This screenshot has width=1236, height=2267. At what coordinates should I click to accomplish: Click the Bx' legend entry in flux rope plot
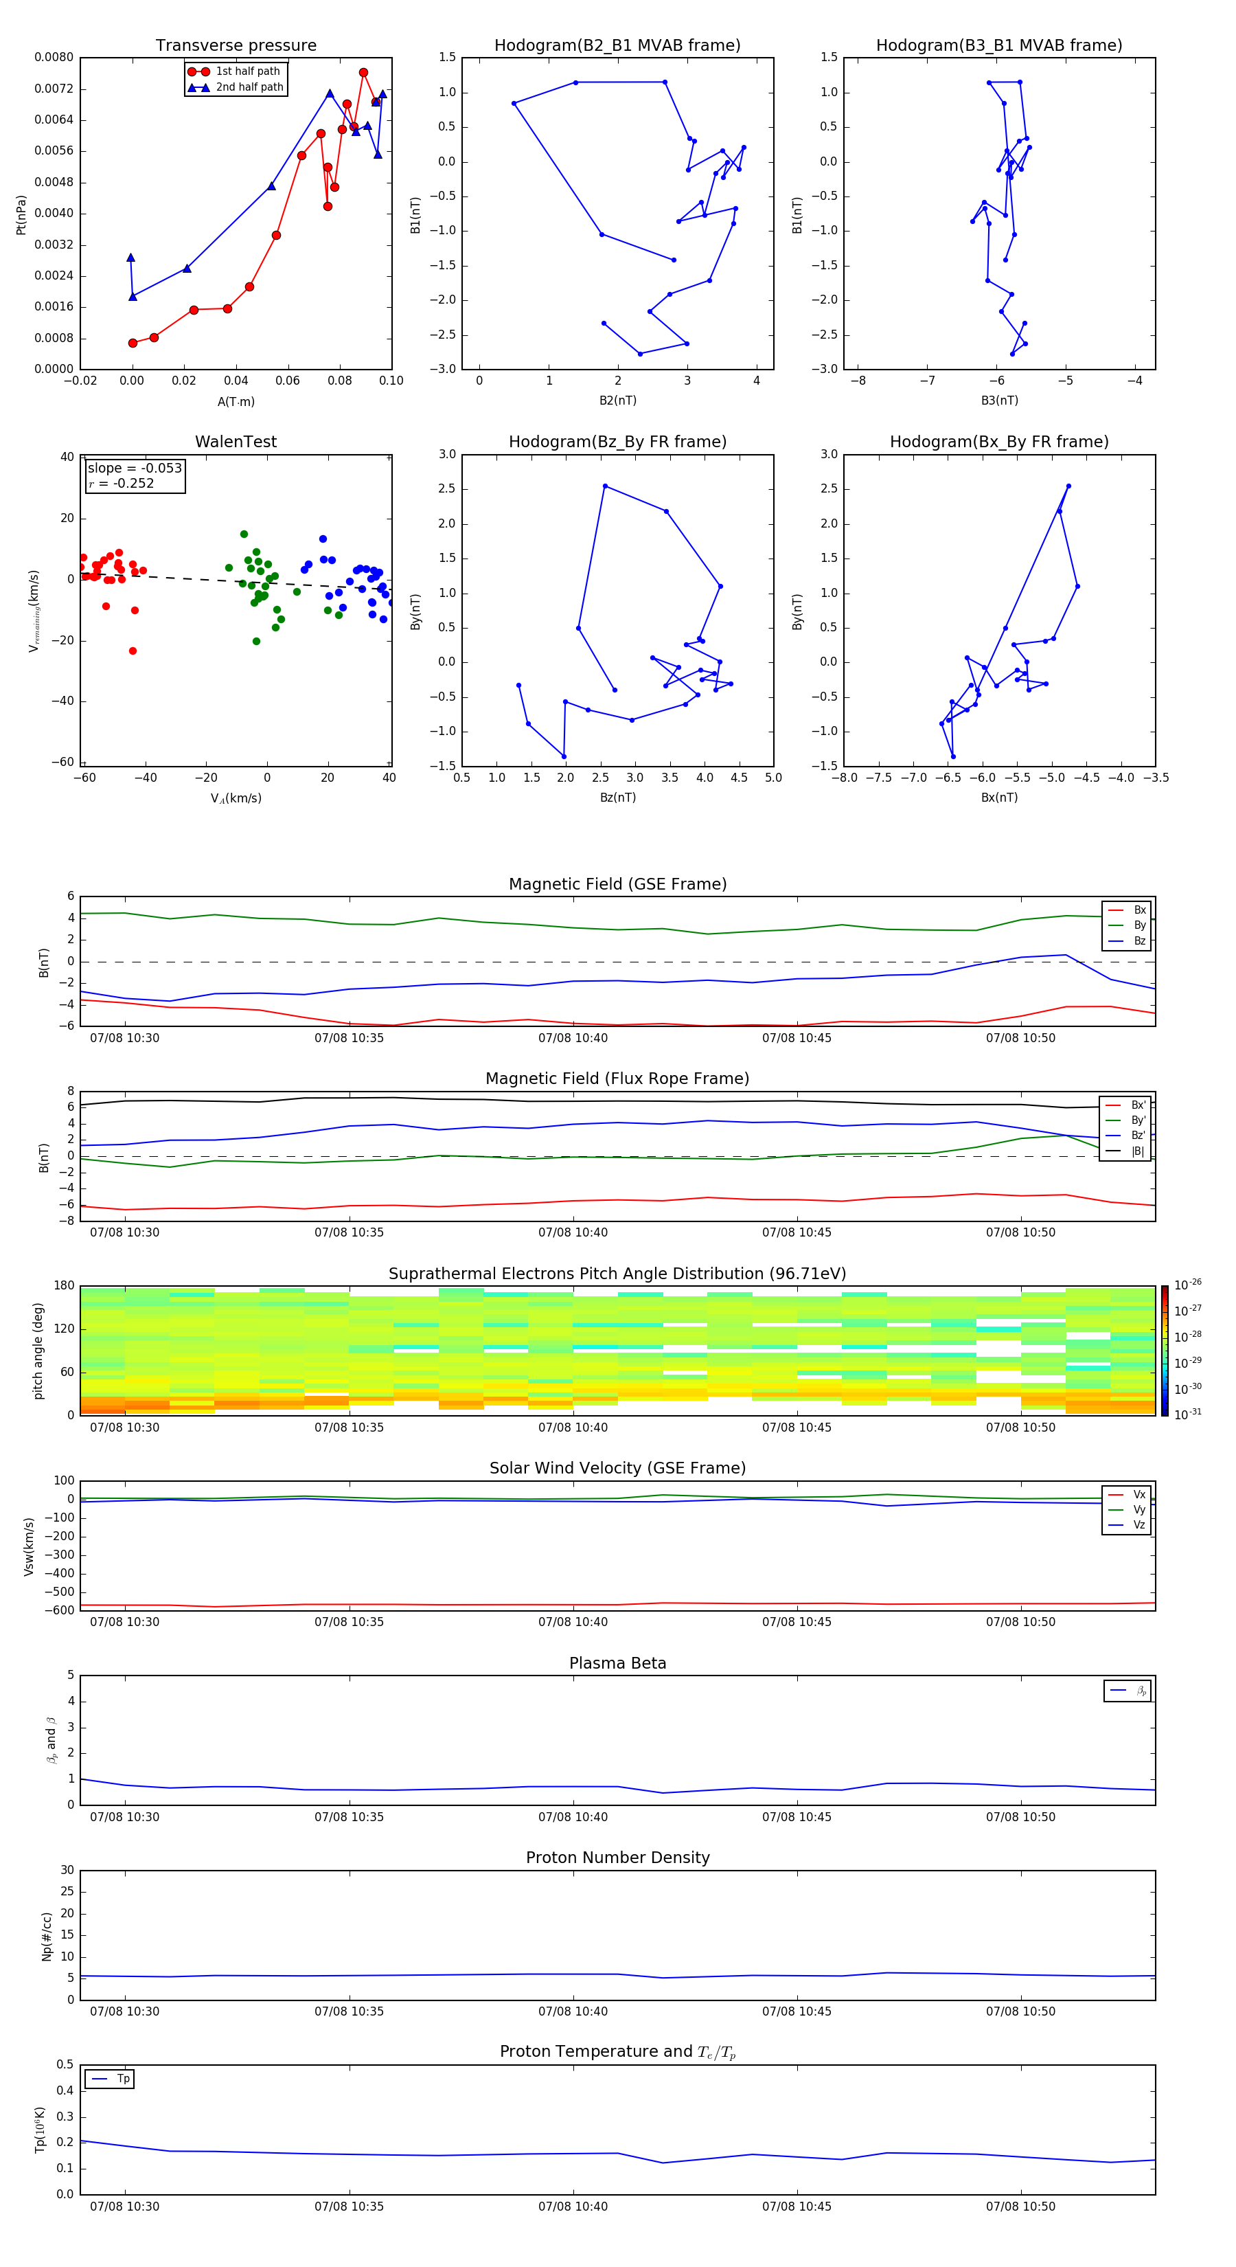[x=1125, y=1105]
